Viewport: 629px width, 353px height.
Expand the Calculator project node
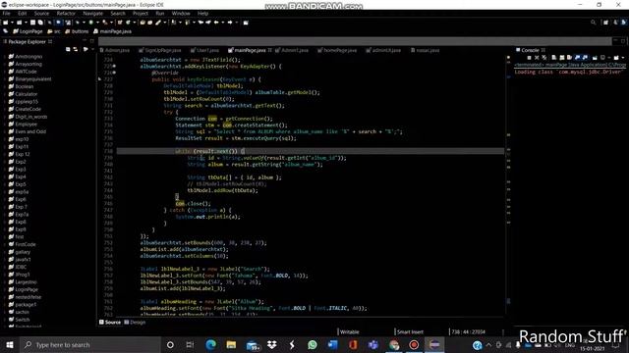[5, 94]
